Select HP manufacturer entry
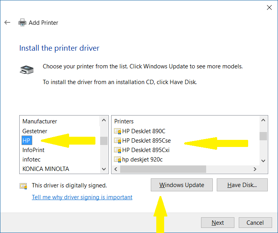 (x=27, y=140)
